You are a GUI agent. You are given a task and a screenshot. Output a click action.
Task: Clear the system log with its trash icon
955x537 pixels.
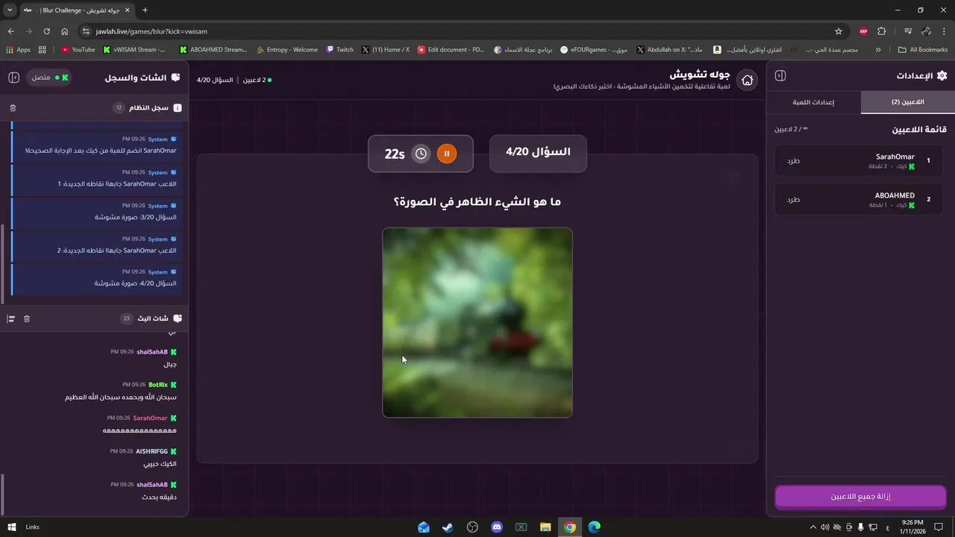13,108
